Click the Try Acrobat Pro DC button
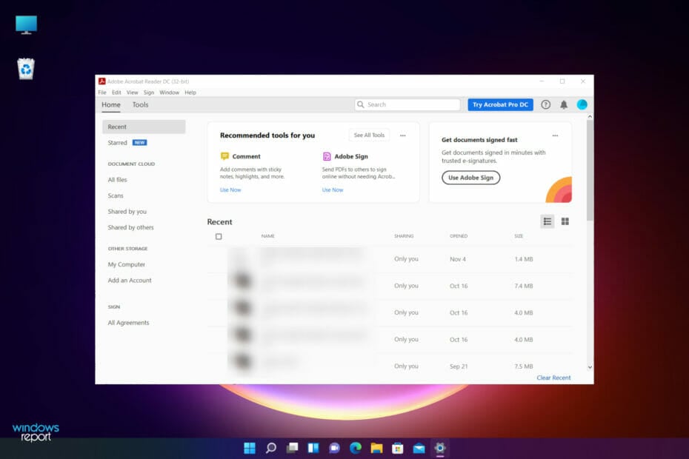 [x=500, y=104]
